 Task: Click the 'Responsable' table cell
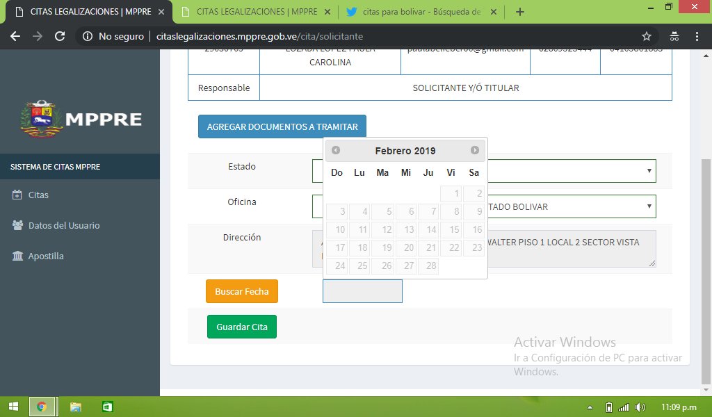224,88
